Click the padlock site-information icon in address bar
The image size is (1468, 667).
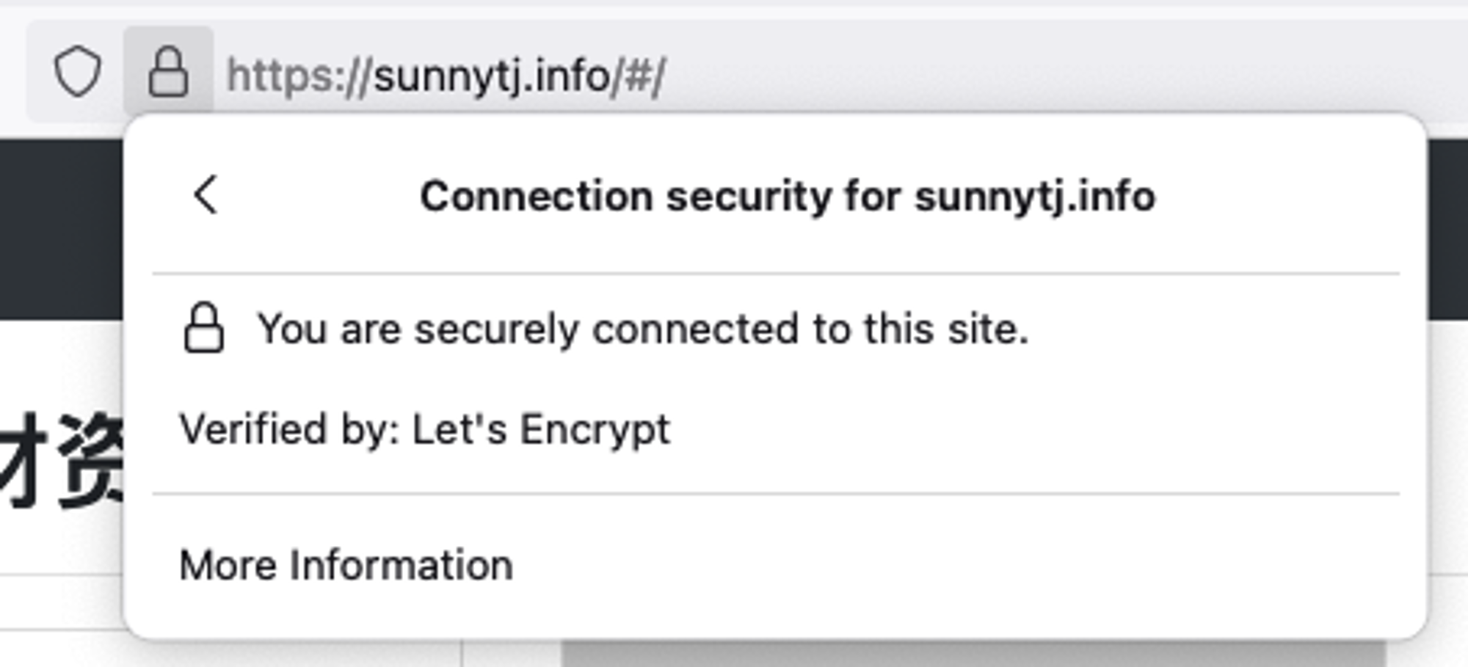[x=168, y=72]
